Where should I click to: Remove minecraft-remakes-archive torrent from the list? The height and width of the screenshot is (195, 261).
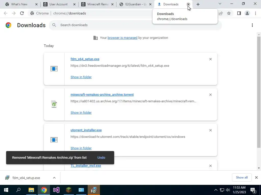coord(210,95)
